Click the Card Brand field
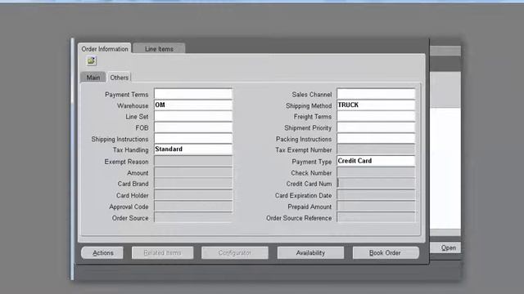Viewport: 524px width, 294px height. coord(193,183)
